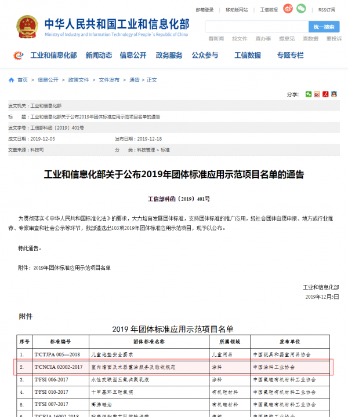Click the orange gear icon beside 工业和信息化部

pyautogui.click(x=19, y=56)
